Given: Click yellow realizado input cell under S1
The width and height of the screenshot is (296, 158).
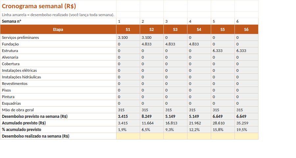Looking at the screenshot, I should [128, 136].
